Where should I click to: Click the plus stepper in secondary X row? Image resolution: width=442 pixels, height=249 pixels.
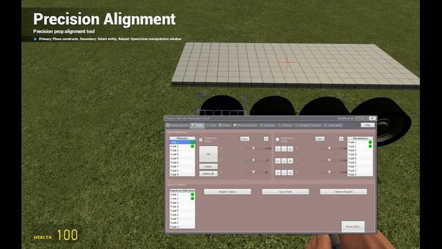coord(290,149)
